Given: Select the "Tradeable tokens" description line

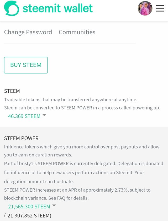Looking at the screenshot, I should [71, 100].
